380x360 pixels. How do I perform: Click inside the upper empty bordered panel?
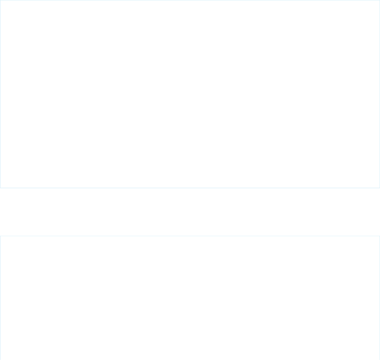[x=190, y=94]
